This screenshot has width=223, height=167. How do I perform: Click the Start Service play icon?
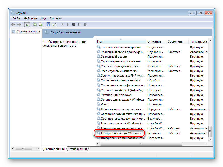click(x=62, y=25)
